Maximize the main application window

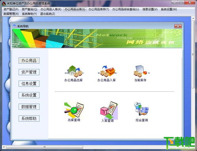pos(181,2)
